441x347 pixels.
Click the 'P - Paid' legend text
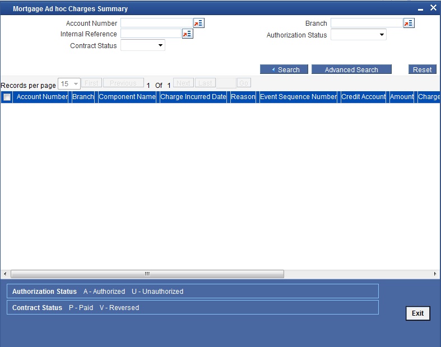81,308
